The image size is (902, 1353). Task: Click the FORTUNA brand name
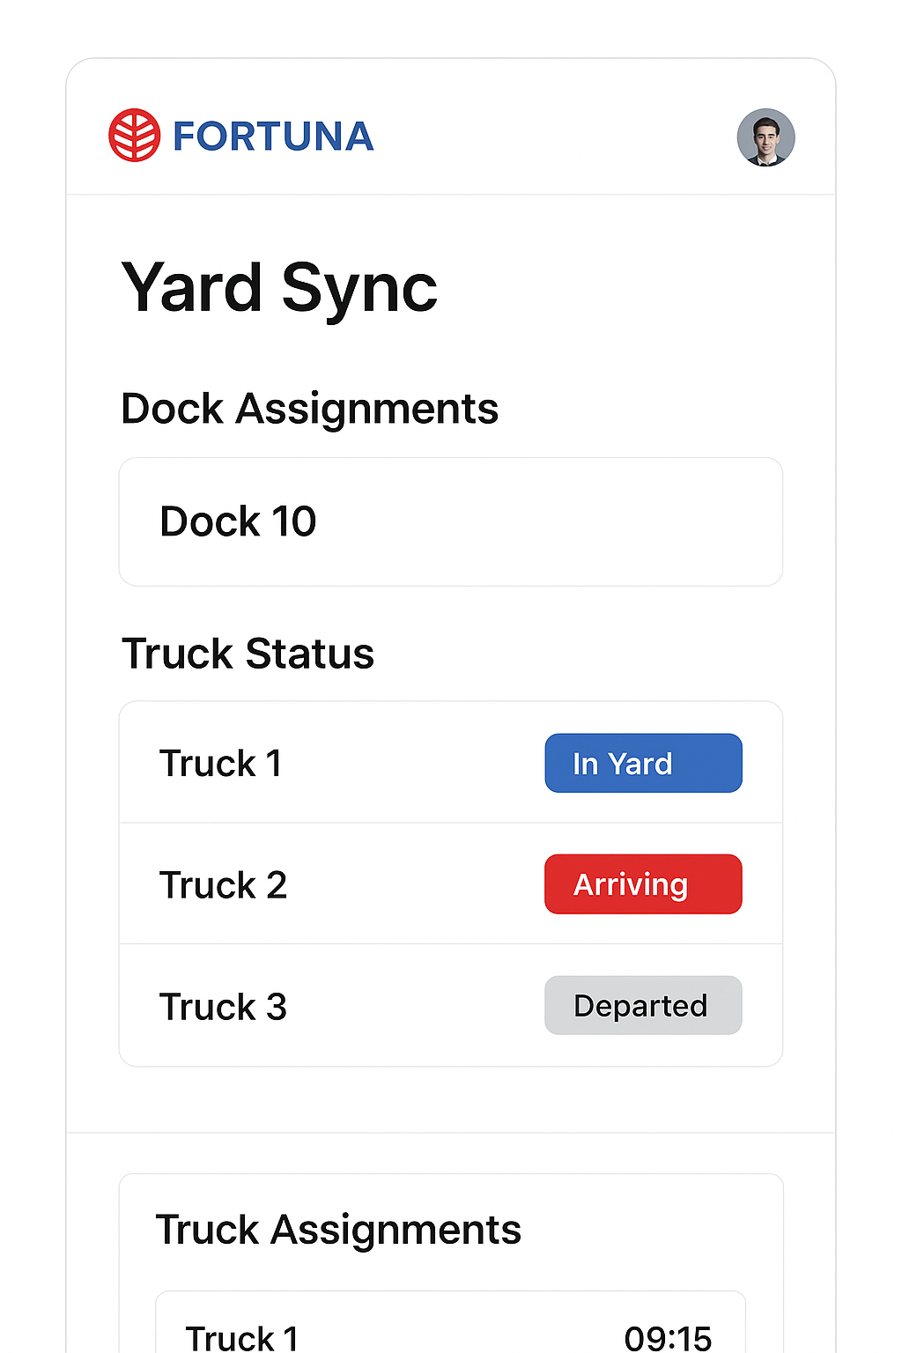[x=273, y=137]
